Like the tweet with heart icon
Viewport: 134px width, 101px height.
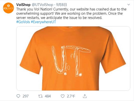tap(63, 96)
